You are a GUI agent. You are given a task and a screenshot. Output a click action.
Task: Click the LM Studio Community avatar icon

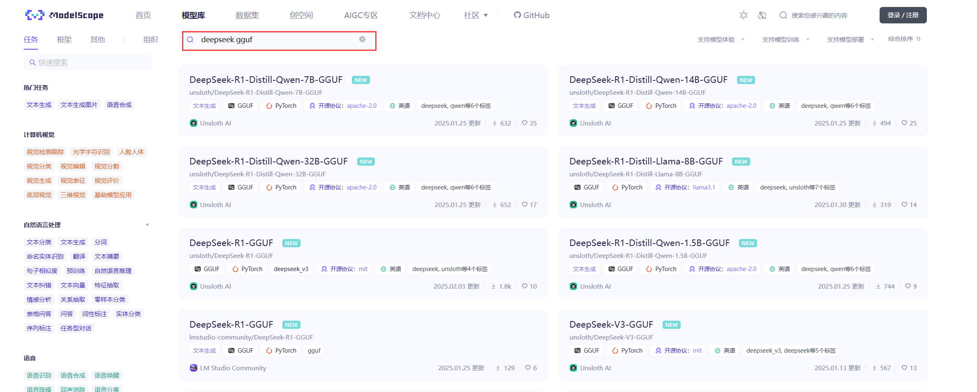coord(193,368)
